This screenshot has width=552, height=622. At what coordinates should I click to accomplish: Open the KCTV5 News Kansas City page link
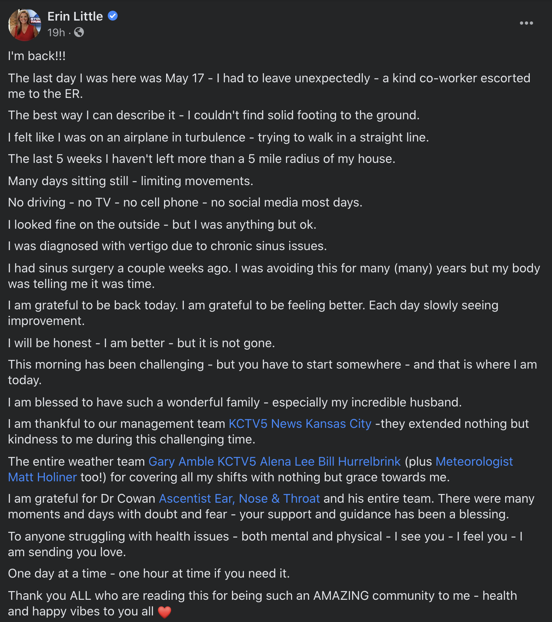(300, 424)
